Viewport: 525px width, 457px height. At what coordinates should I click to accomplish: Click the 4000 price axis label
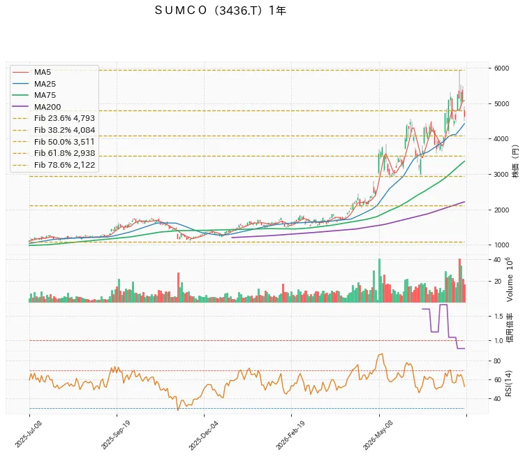coord(501,139)
